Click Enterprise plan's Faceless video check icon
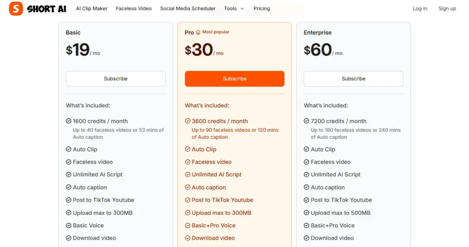 307,162
